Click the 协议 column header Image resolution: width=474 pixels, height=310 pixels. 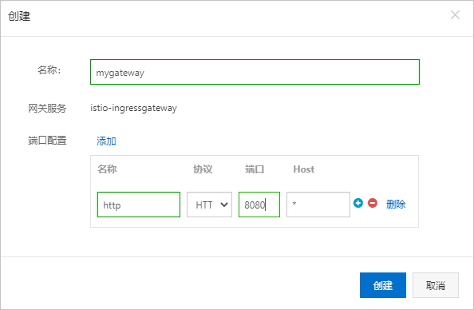coord(203,169)
